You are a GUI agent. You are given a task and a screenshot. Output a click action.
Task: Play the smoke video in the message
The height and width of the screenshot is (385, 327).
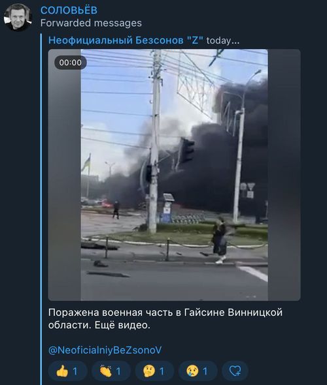(x=174, y=175)
